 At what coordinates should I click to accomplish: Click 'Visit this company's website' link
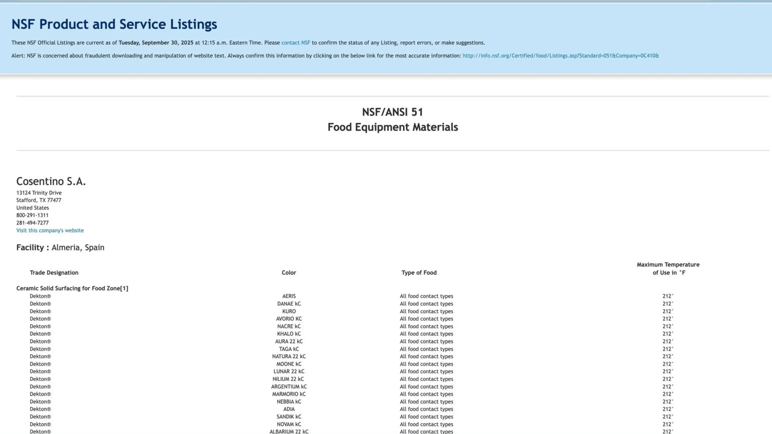pos(50,231)
